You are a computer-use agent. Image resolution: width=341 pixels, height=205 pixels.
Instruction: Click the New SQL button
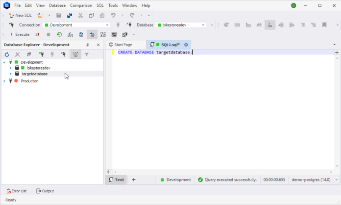[20, 15]
